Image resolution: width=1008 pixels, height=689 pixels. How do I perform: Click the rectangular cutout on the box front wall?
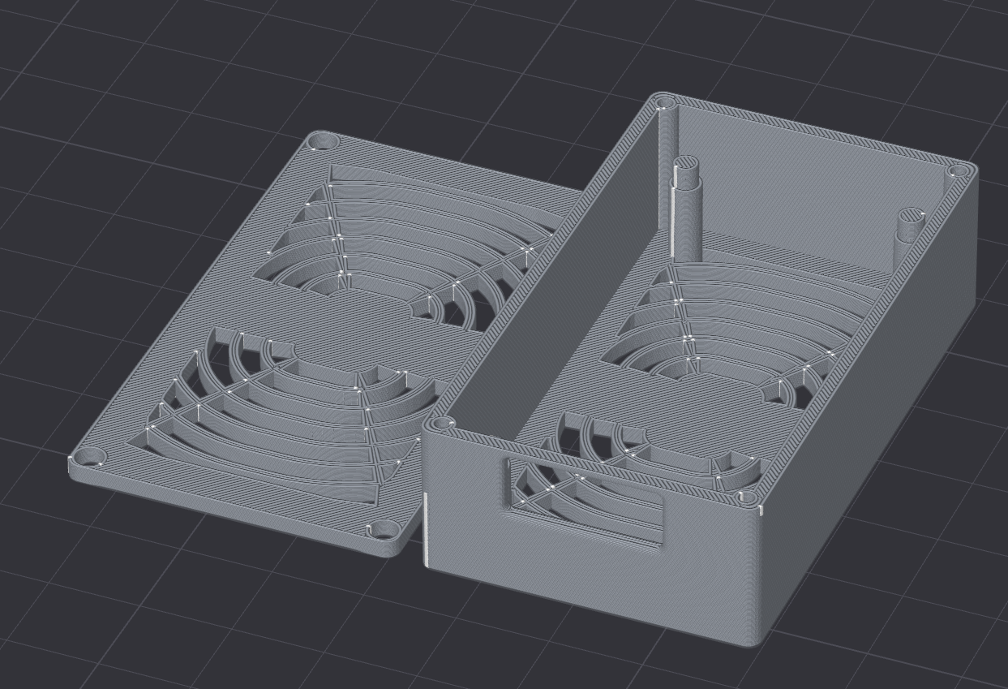(585, 502)
